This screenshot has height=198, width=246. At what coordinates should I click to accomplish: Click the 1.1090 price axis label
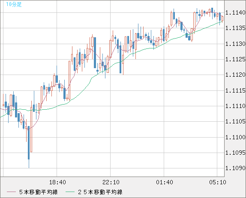(235, 168)
